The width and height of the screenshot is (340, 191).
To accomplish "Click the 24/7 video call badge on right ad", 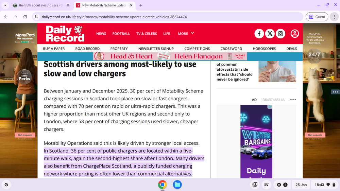I will tap(314, 56).
